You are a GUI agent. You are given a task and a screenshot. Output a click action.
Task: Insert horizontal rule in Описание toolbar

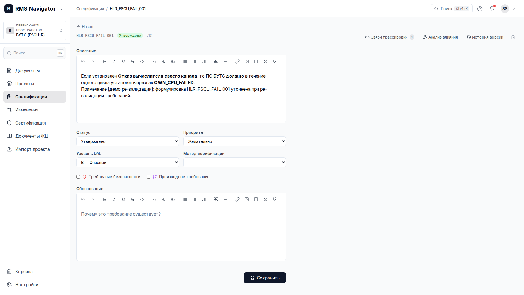click(x=225, y=61)
